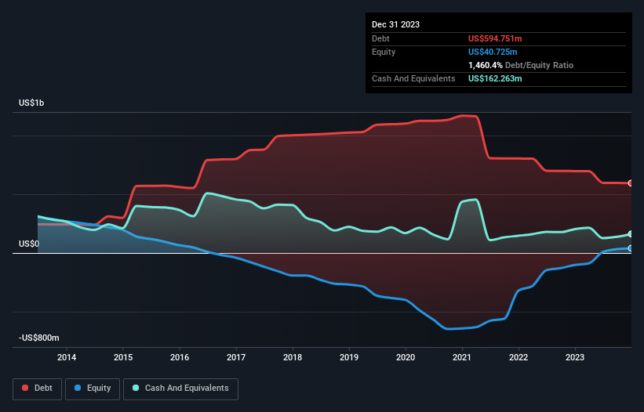Image resolution: width=644 pixels, height=412 pixels.
Task: Click the red Debt legend dot
Action: [x=25, y=388]
